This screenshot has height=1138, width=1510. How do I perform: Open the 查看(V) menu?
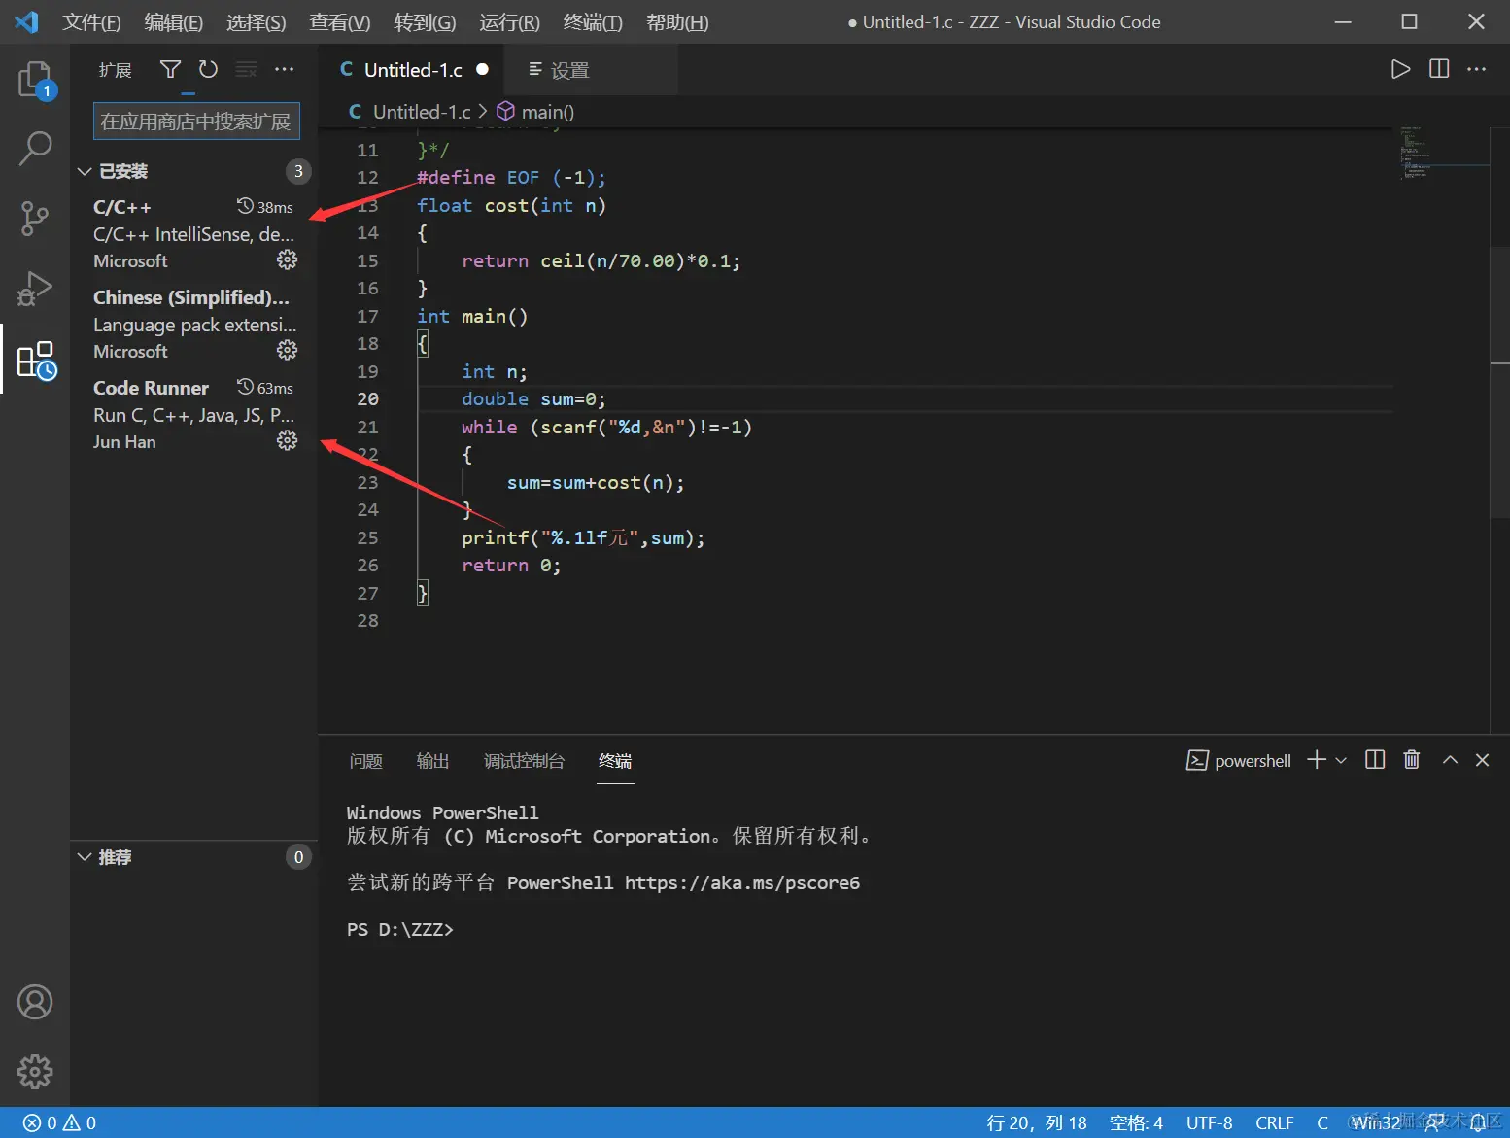tap(340, 22)
